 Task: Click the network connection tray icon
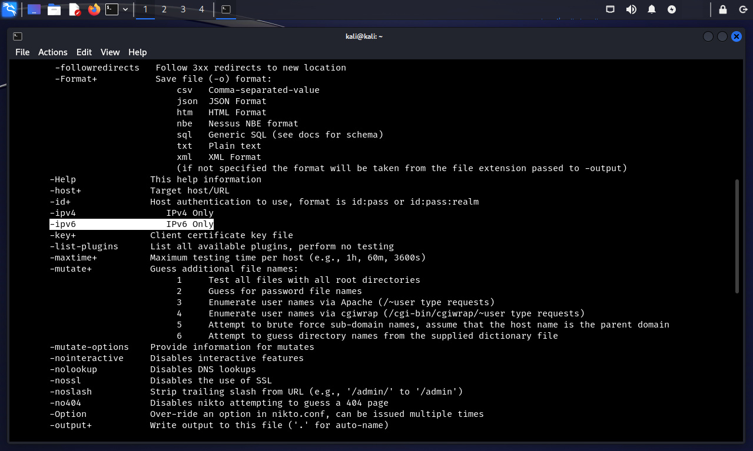tap(611, 9)
